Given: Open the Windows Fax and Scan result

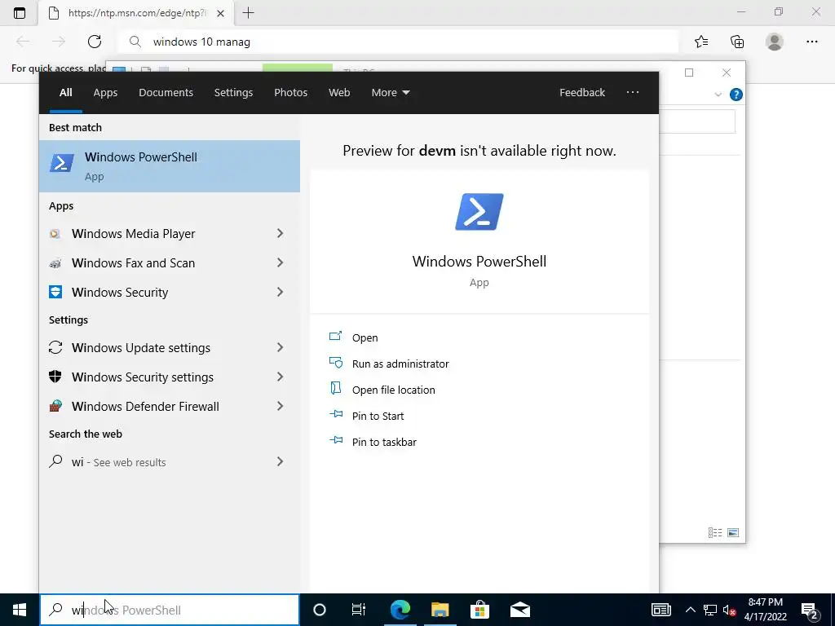Looking at the screenshot, I should coord(170,263).
